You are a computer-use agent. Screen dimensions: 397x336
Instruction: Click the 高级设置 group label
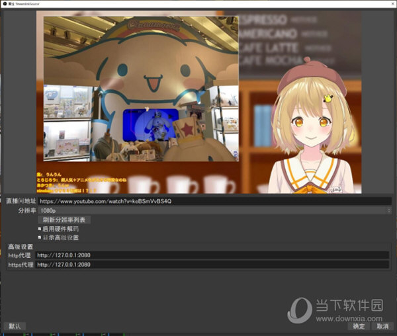pyautogui.click(x=21, y=247)
